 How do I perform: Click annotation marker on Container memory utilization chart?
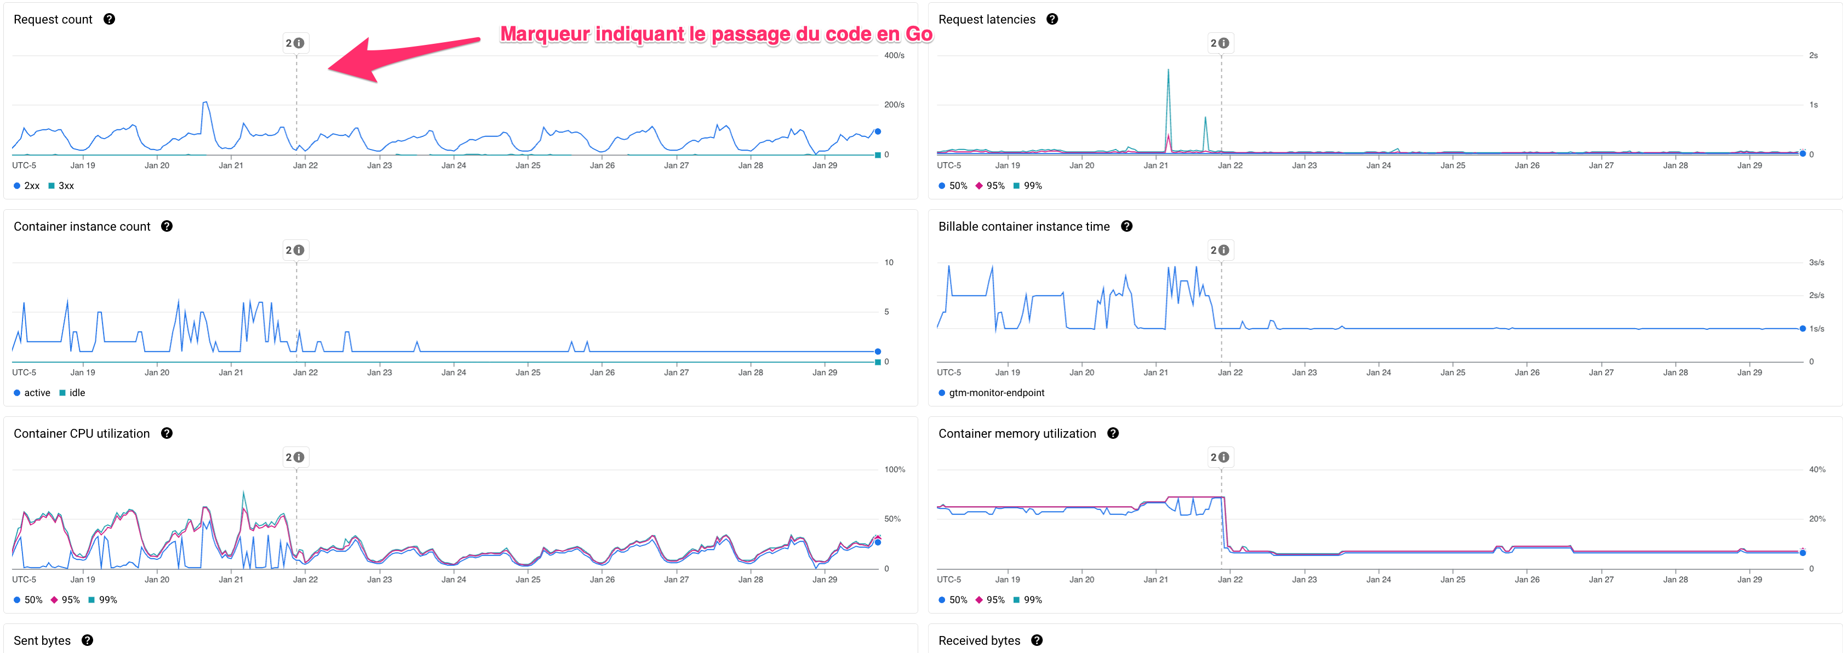pyautogui.click(x=1220, y=457)
